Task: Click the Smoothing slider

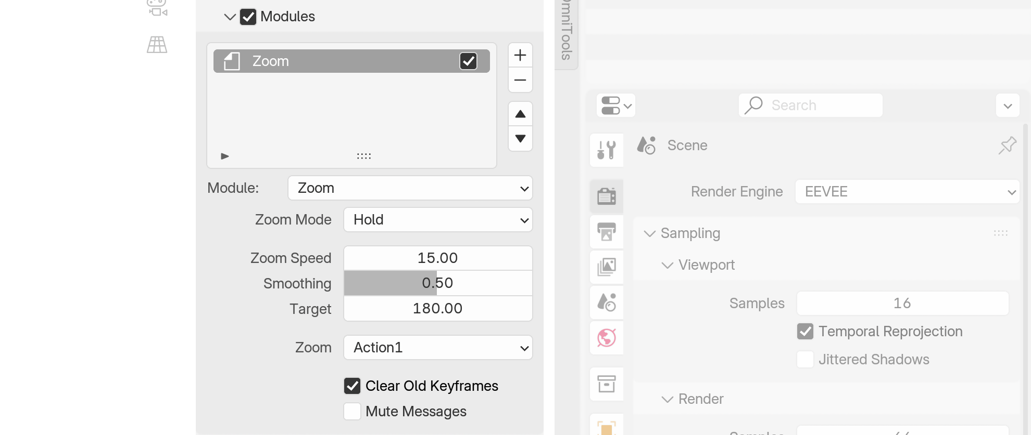Action: (438, 283)
